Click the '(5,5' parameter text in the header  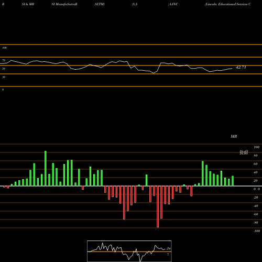135,4
